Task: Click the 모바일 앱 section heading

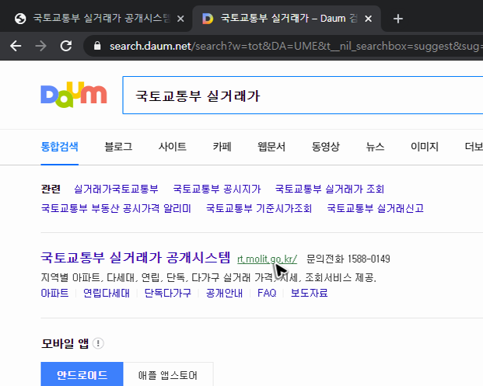Action: click(x=65, y=343)
